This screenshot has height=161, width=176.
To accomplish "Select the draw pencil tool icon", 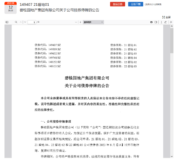I will [x=165, y=22].
